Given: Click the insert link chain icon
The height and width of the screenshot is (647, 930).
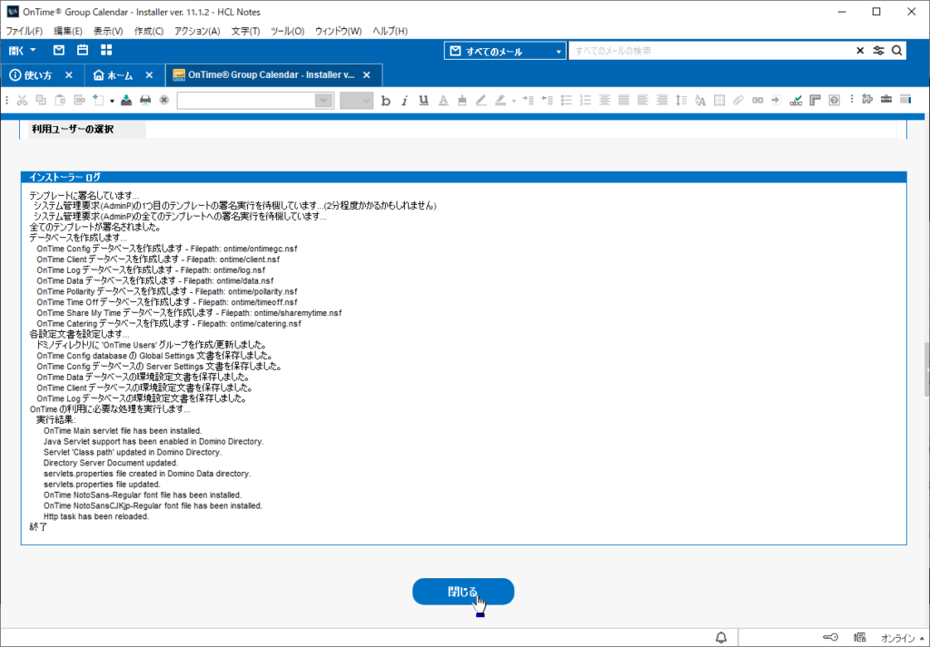Looking at the screenshot, I should point(757,100).
